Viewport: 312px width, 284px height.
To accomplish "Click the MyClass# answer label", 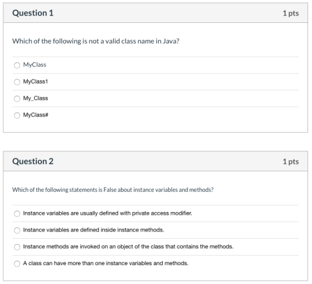I will point(36,115).
